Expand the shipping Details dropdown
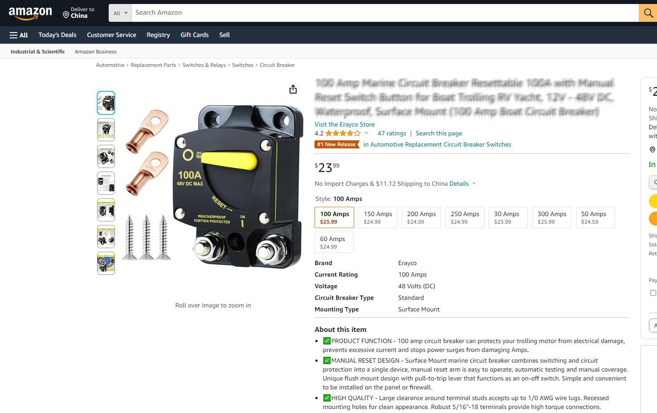The height and width of the screenshot is (413, 657). pos(463,184)
